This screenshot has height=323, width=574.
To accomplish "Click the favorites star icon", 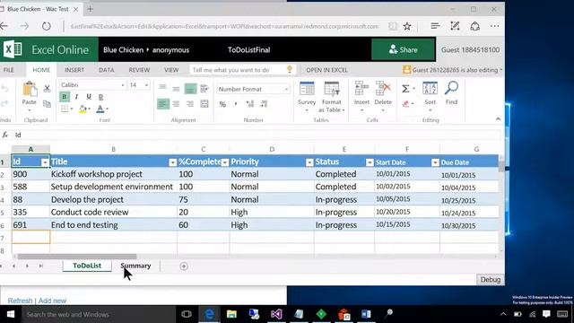I will pos(407,26).
